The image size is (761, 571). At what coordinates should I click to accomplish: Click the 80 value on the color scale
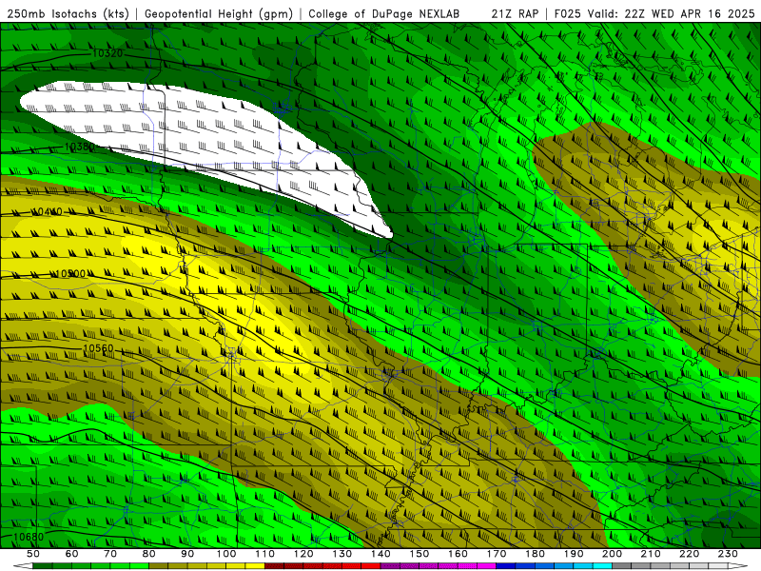(x=149, y=554)
